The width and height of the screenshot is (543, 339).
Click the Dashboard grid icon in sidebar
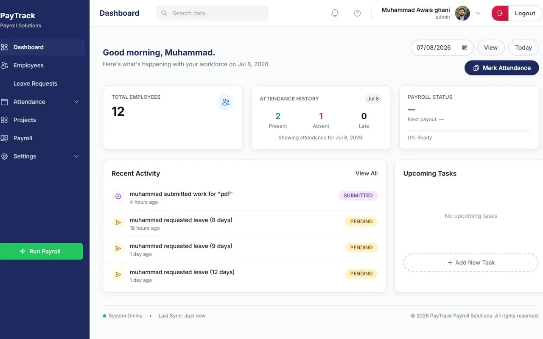coord(5,47)
